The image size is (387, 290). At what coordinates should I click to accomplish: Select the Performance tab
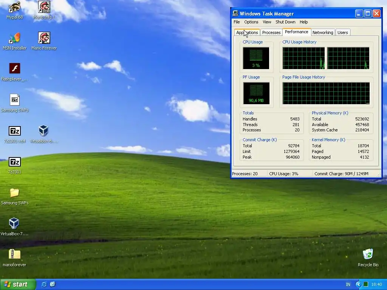296,32
